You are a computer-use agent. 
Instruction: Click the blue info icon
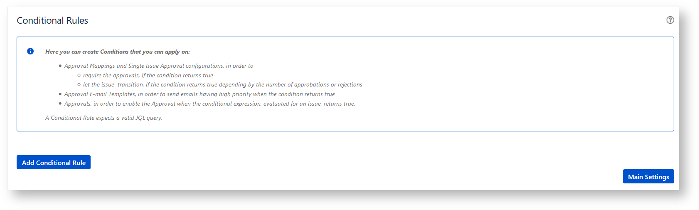30,51
